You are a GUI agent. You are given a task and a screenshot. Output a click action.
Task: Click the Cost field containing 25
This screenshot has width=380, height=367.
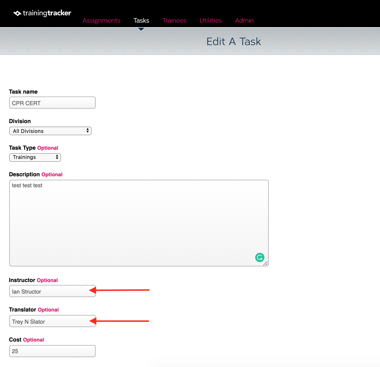tap(52, 351)
